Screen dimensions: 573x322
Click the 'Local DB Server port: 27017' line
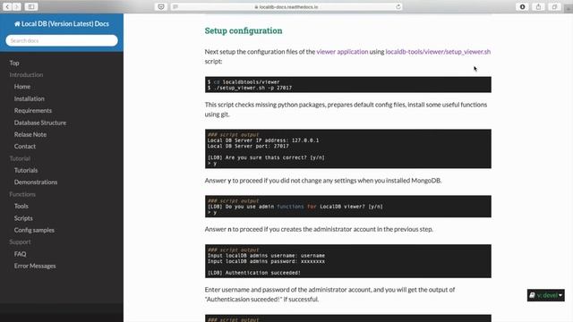248,146
